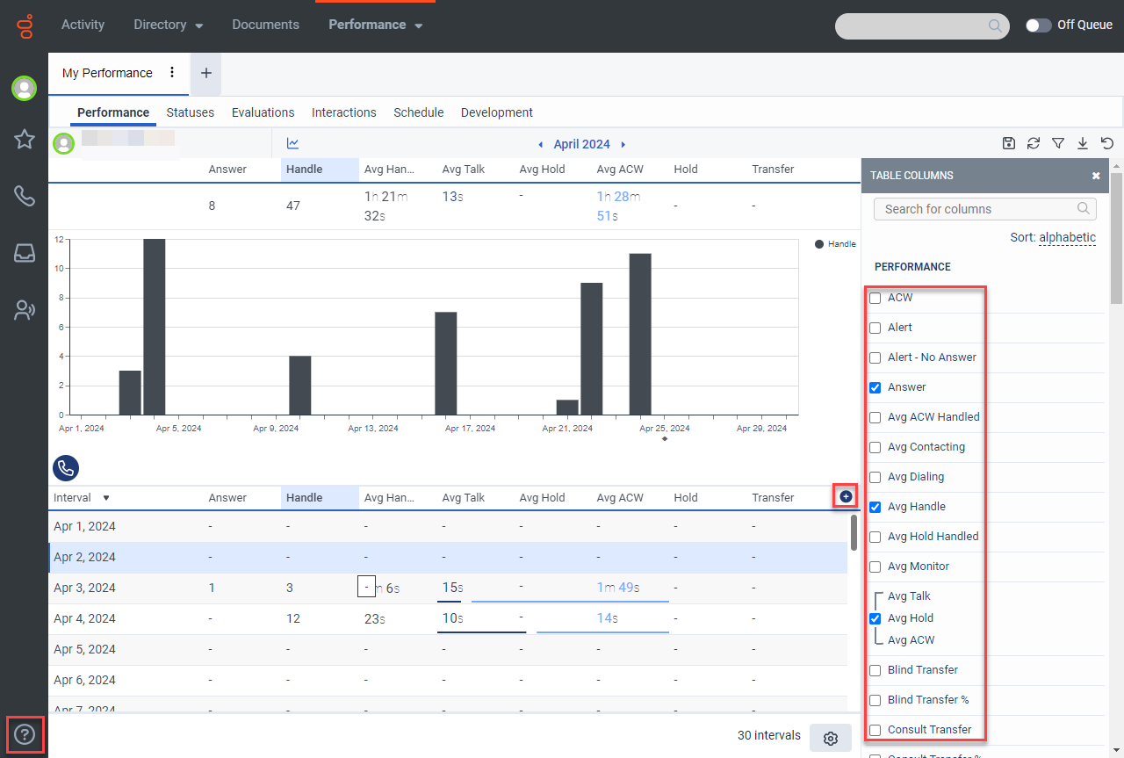Toggle the chart view icon

(293, 143)
